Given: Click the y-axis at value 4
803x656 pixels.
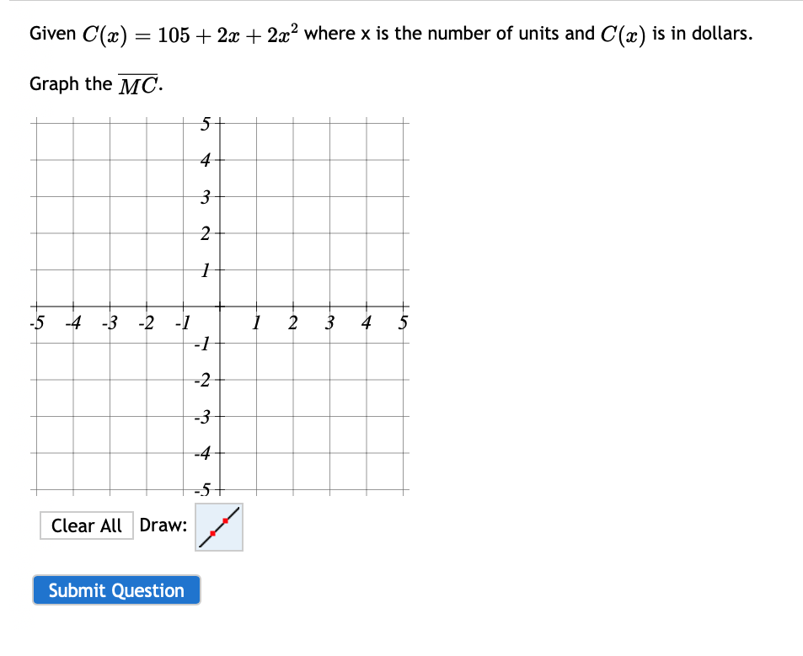Looking at the screenshot, I should [220, 160].
